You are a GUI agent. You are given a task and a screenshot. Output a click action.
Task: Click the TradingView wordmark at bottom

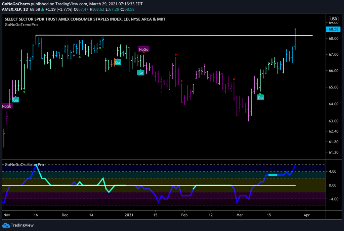[22, 225]
